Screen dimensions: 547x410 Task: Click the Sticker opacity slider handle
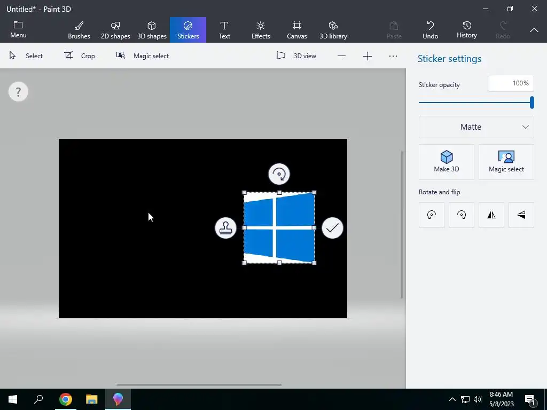(532, 102)
